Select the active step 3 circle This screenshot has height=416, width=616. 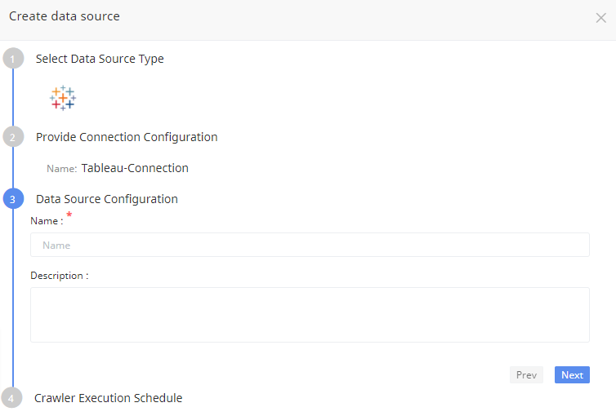click(x=12, y=199)
